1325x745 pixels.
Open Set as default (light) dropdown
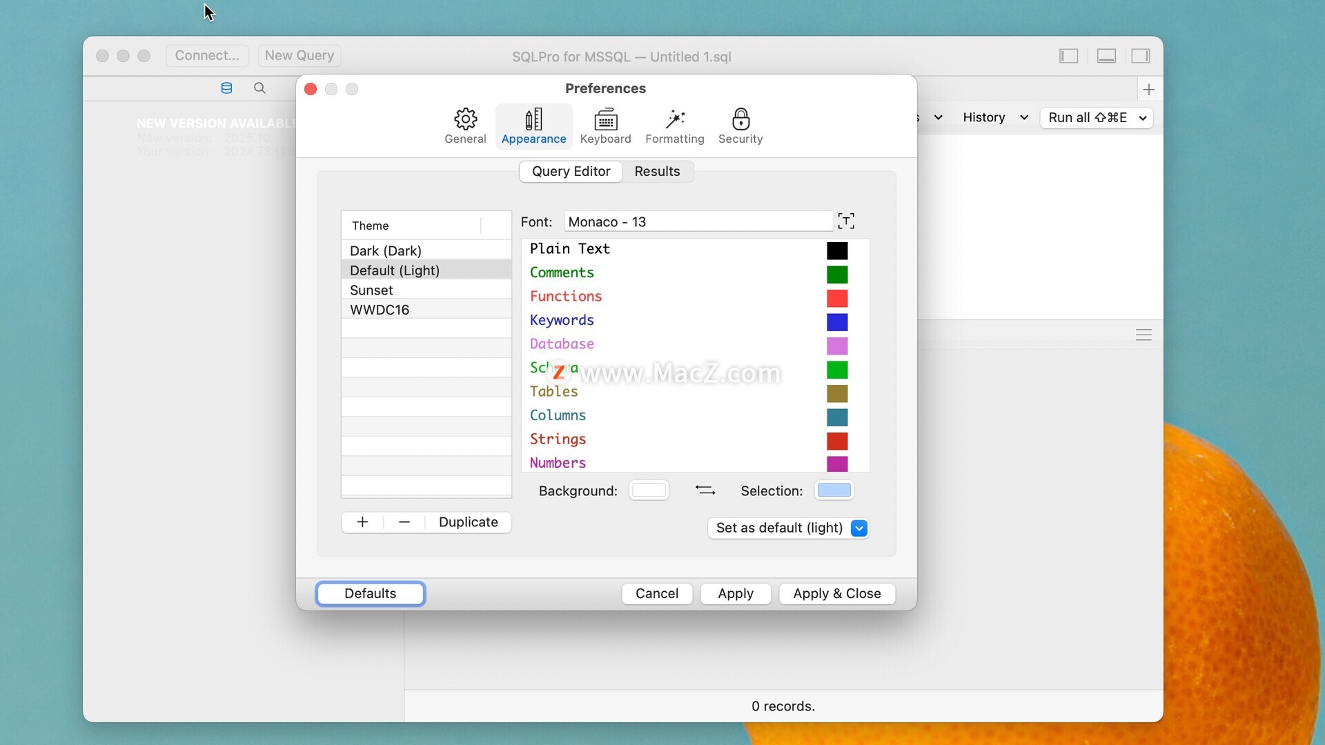pyautogui.click(x=788, y=528)
